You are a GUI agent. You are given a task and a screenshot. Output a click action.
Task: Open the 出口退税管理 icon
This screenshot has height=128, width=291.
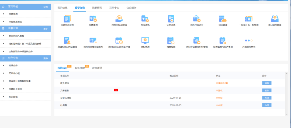(275, 19)
